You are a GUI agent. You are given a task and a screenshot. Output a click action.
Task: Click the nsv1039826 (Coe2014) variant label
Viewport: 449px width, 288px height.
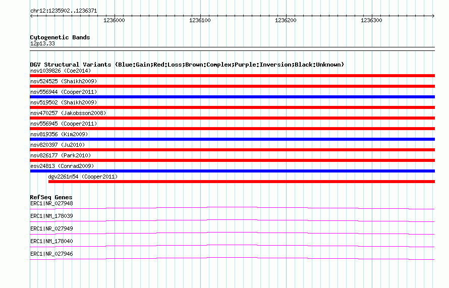click(61, 71)
